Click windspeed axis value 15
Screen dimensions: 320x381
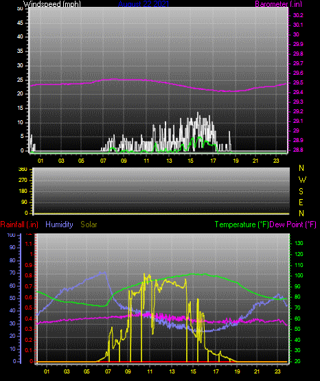pyautogui.click(x=20, y=108)
